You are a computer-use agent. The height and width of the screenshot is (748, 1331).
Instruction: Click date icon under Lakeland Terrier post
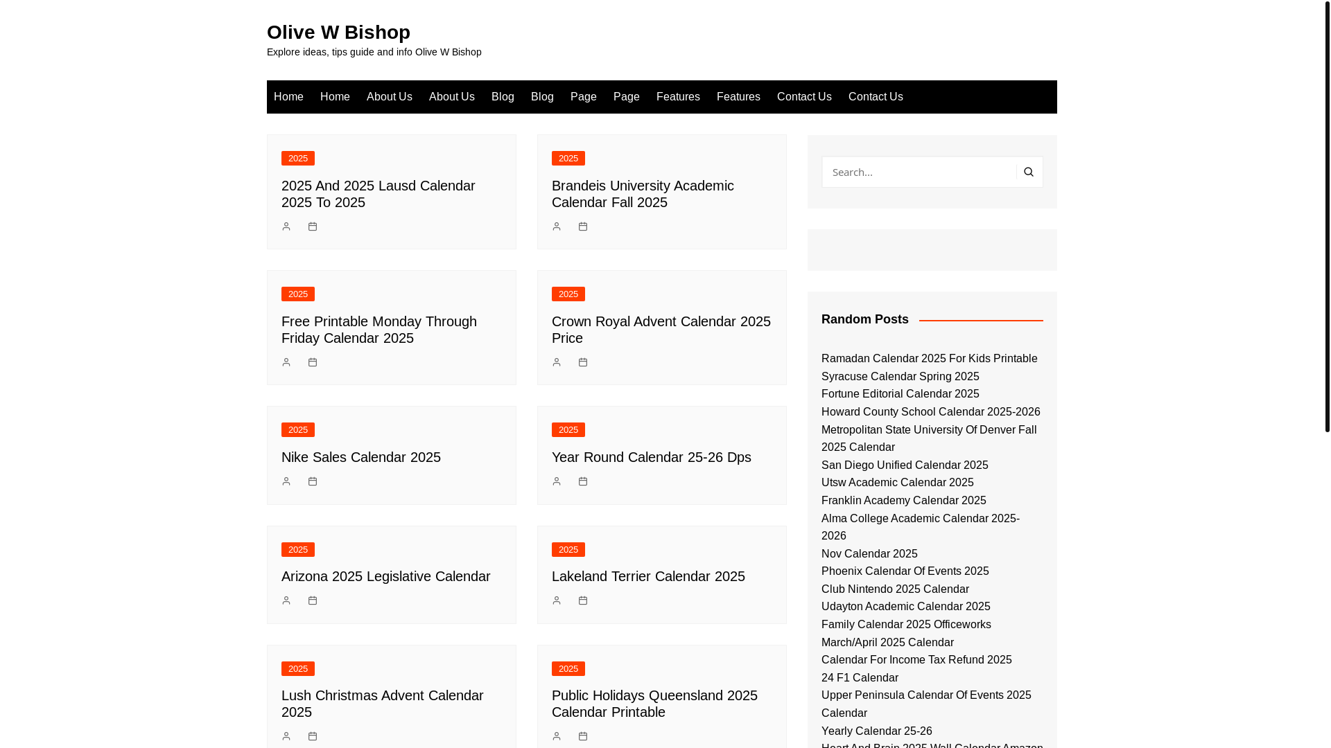583,600
